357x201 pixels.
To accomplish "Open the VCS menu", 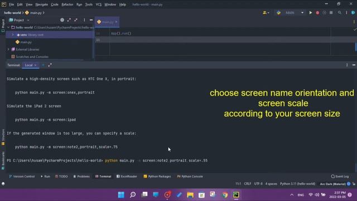I will click(x=98, y=4).
